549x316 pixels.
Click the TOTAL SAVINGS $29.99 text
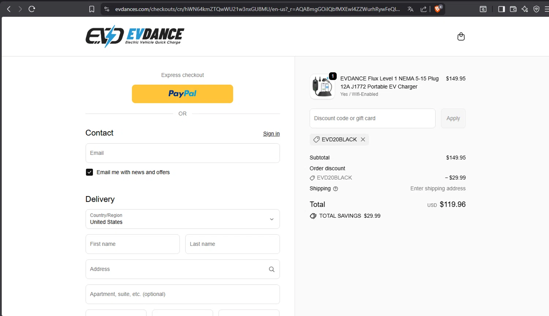click(350, 216)
